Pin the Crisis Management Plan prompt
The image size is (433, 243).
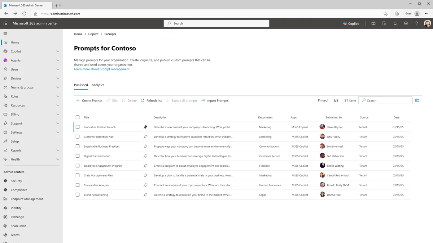click(x=145, y=176)
